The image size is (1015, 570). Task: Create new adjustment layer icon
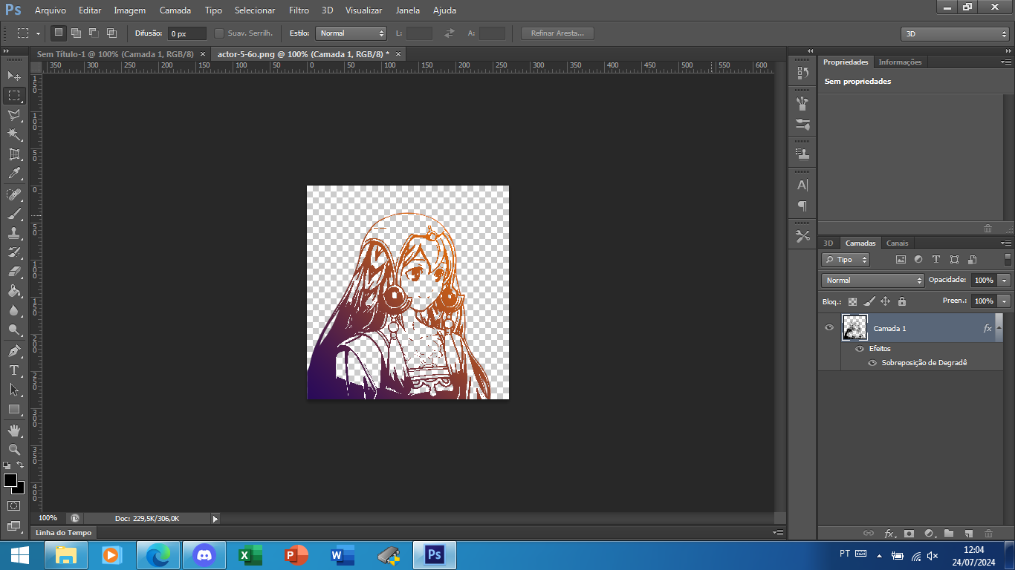coord(929,533)
